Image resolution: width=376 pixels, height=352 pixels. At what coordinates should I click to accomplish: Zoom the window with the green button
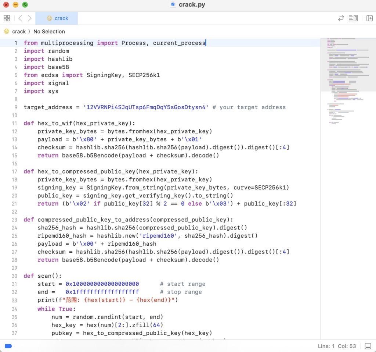[x=25, y=4]
